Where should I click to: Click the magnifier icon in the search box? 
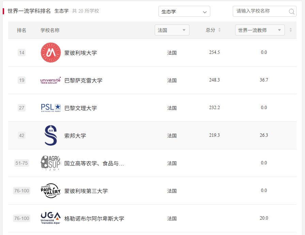pyautogui.click(x=292, y=11)
